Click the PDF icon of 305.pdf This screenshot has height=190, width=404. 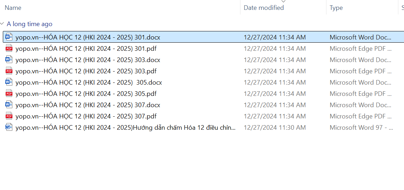click(9, 93)
